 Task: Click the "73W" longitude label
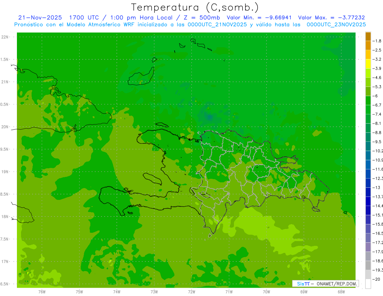coord(154,292)
